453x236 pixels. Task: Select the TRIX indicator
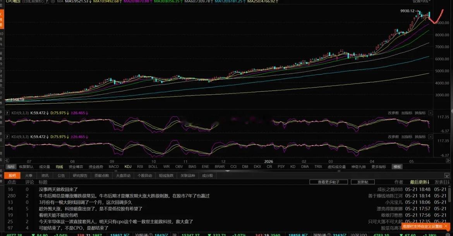pyautogui.click(x=318, y=166)
